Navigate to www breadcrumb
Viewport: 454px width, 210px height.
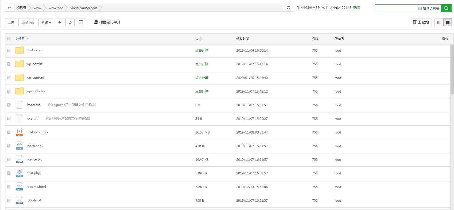[x=37, y=8]
